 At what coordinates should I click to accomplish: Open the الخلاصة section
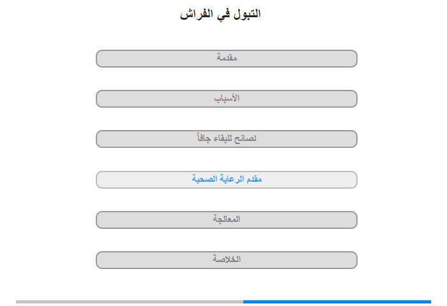(x=226, y=260)
